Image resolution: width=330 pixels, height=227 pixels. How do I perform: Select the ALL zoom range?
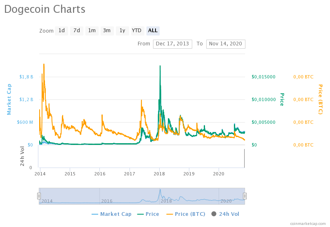point(153,31)
